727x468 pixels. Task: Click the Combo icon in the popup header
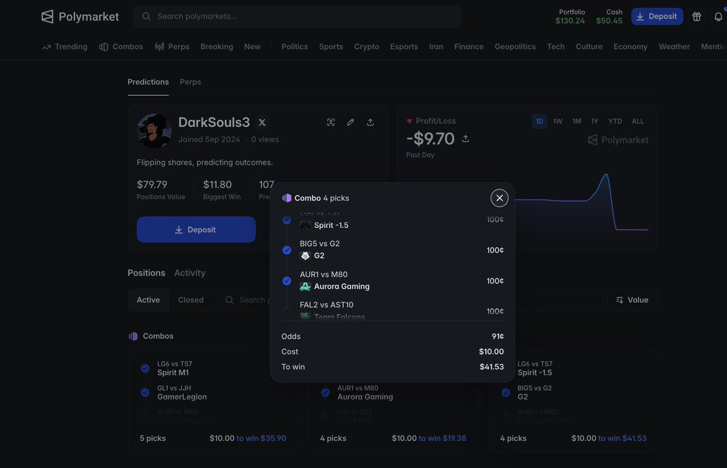[x=287, y=198]
